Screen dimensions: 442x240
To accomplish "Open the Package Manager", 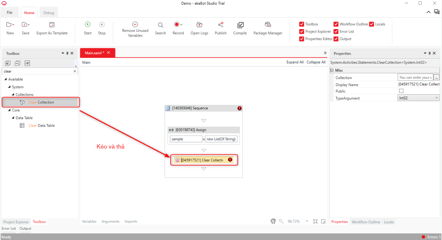I will pos(268,24).
